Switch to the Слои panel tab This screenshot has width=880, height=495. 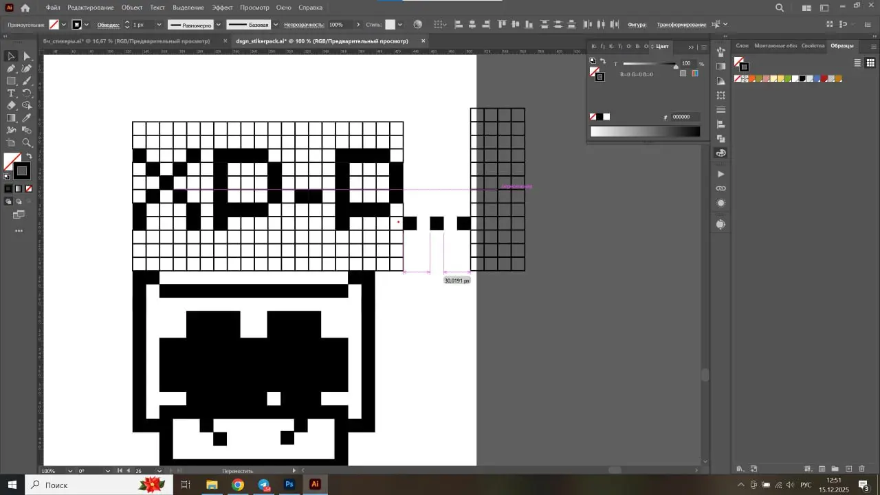(742, 46)
